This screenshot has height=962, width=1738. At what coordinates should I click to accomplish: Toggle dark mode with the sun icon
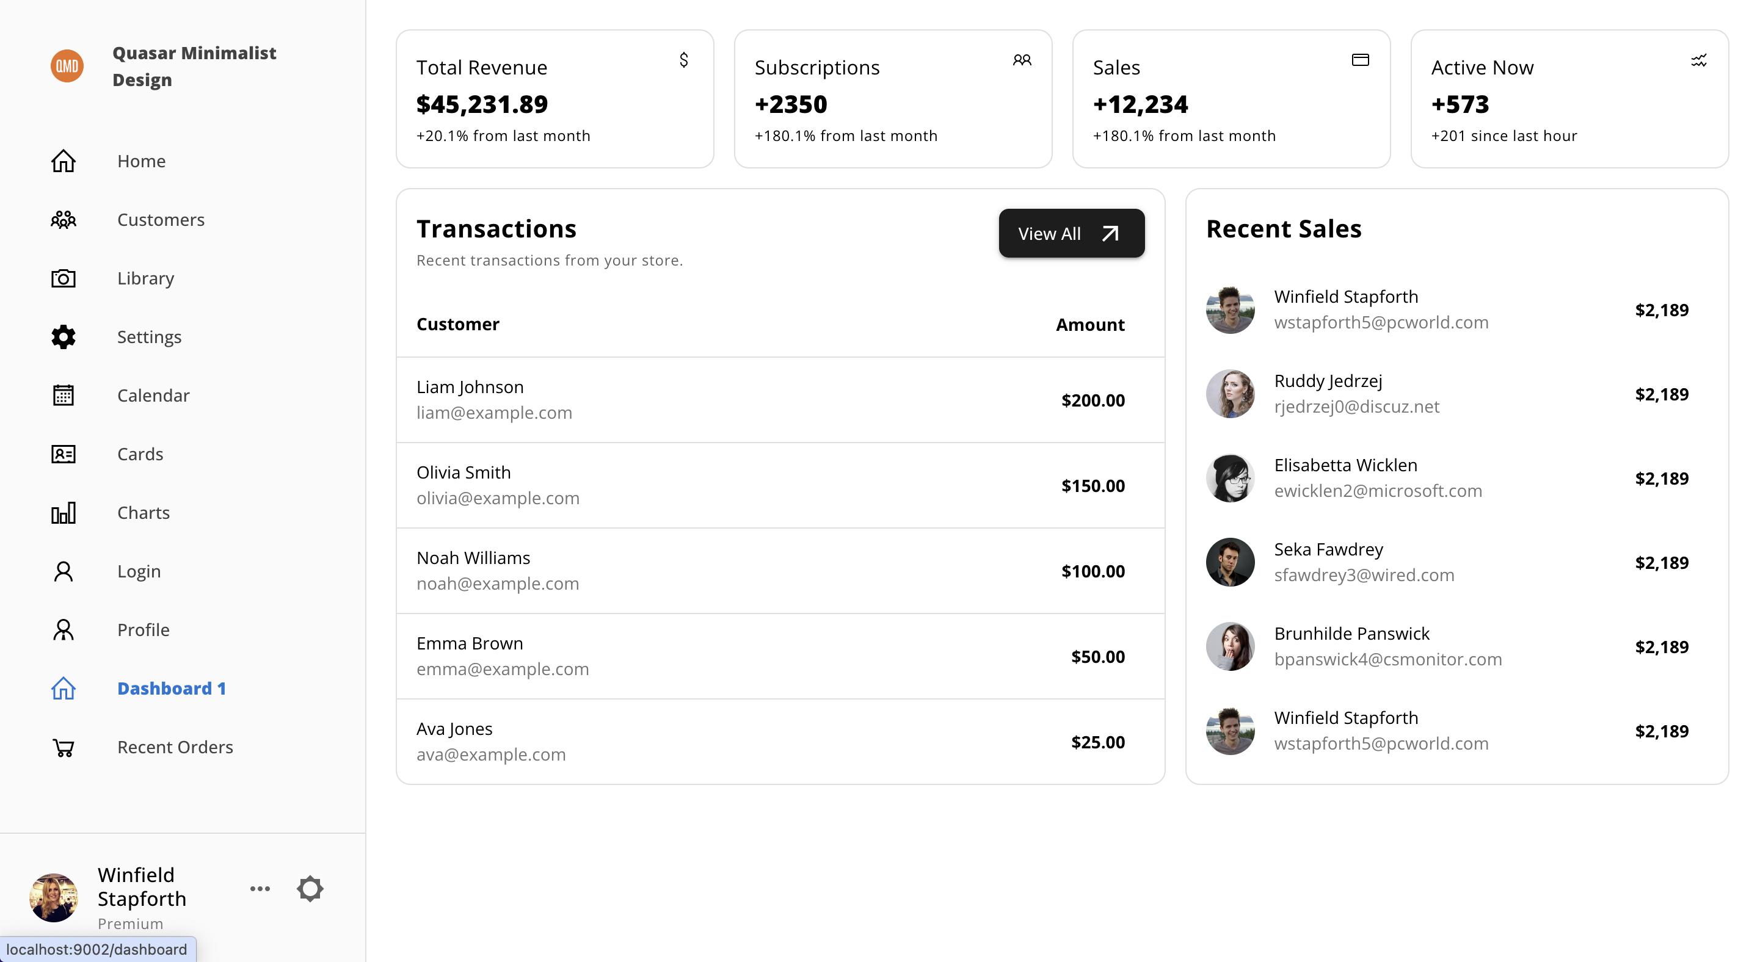310,889
